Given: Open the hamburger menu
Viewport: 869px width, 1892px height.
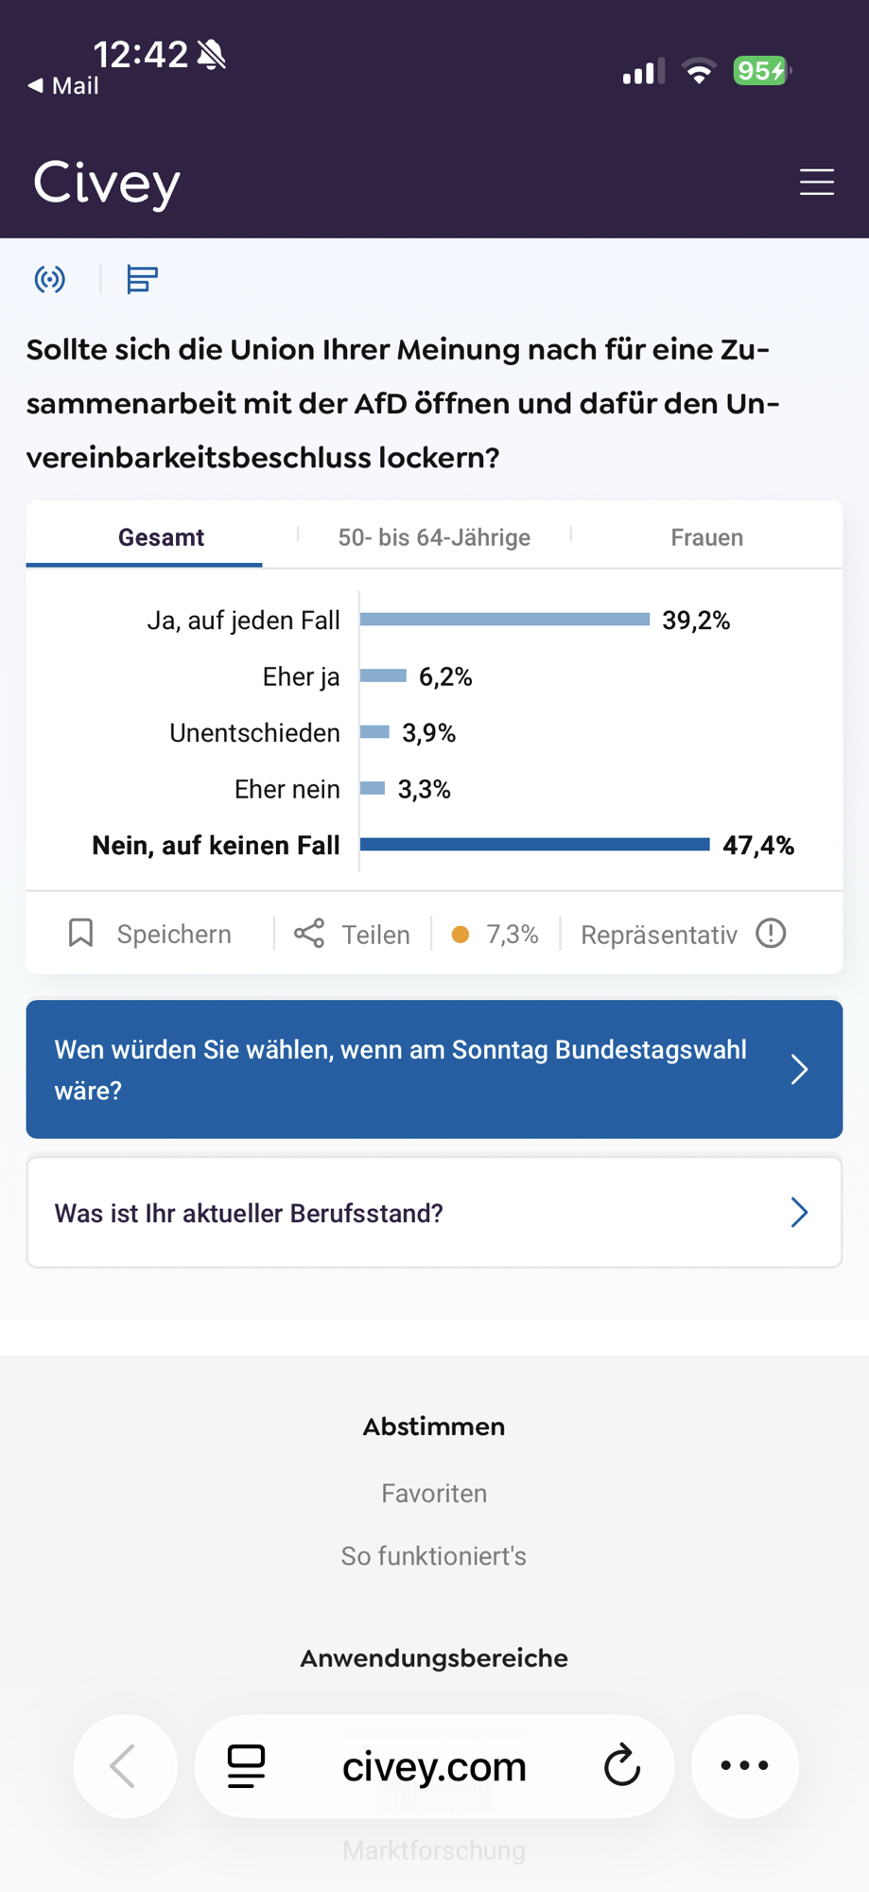Looking at the screenshot, I should (816, 182).
